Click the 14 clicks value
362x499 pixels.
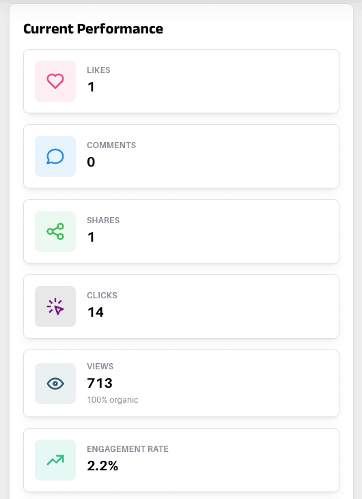coord(96,312)
